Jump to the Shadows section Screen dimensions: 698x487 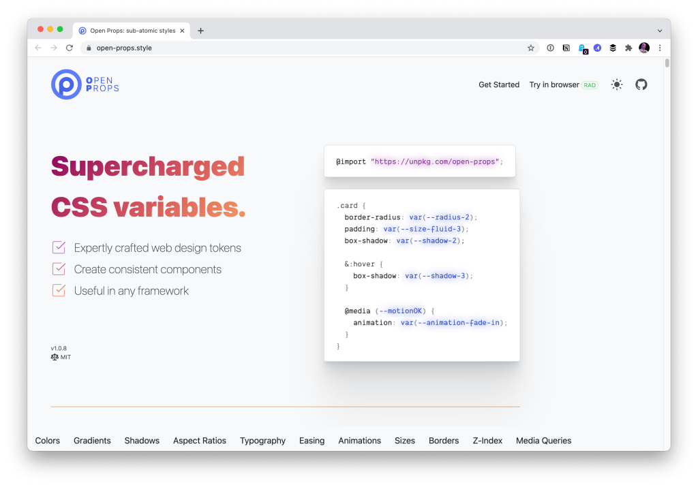[142, 441]
